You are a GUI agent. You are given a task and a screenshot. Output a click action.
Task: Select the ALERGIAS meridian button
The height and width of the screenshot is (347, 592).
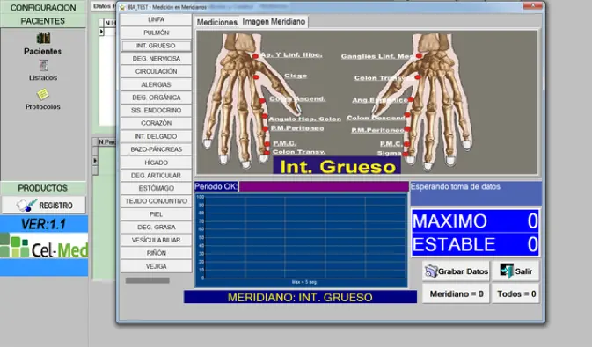156,84
